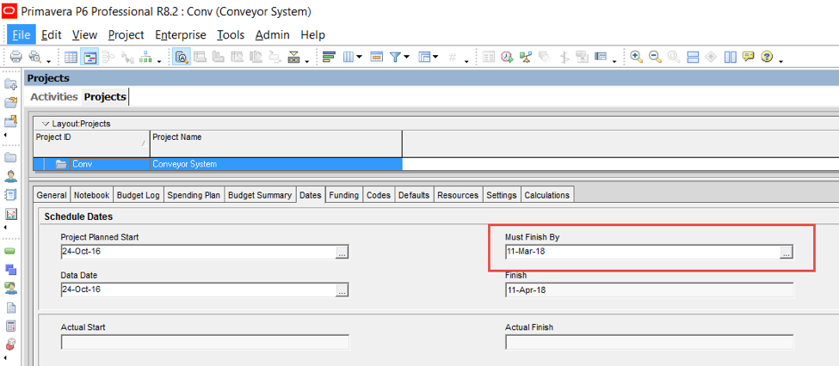Open the Funding tab

coord(343,195)
